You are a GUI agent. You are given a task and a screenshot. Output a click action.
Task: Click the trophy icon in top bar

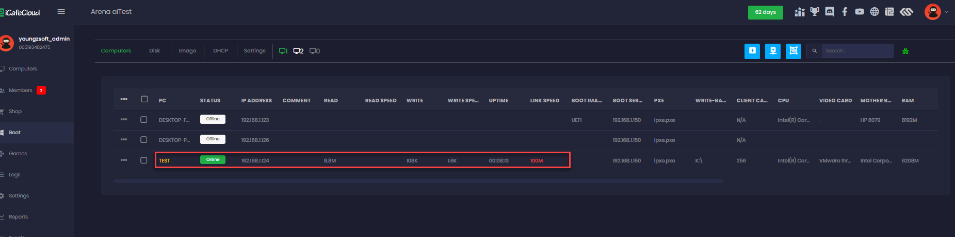click(x=815, y=12)
